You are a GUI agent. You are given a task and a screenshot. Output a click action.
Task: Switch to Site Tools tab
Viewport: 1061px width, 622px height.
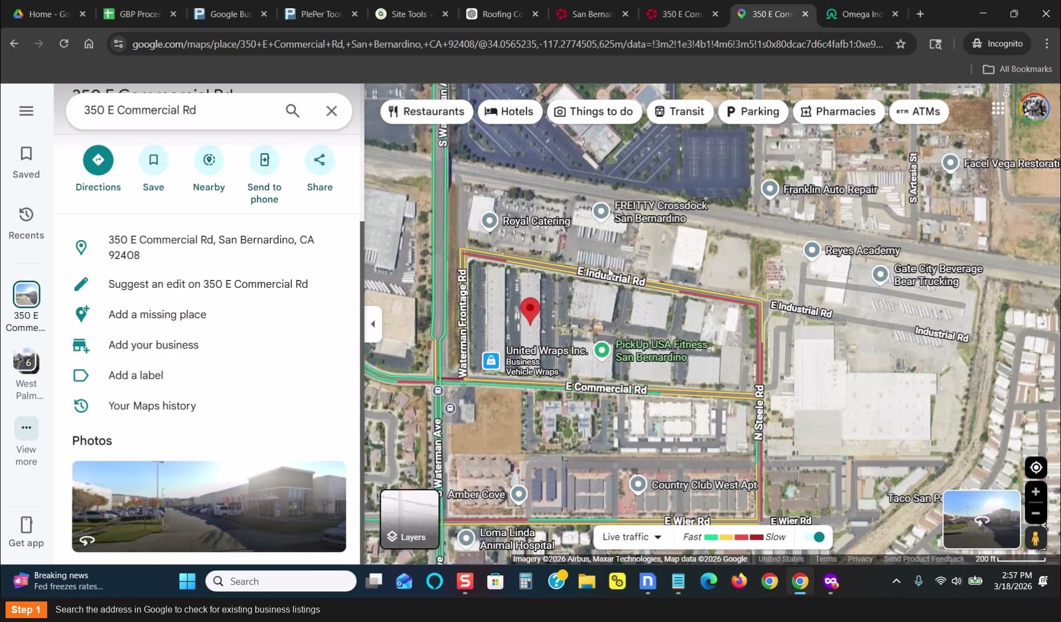click(411, 14)
